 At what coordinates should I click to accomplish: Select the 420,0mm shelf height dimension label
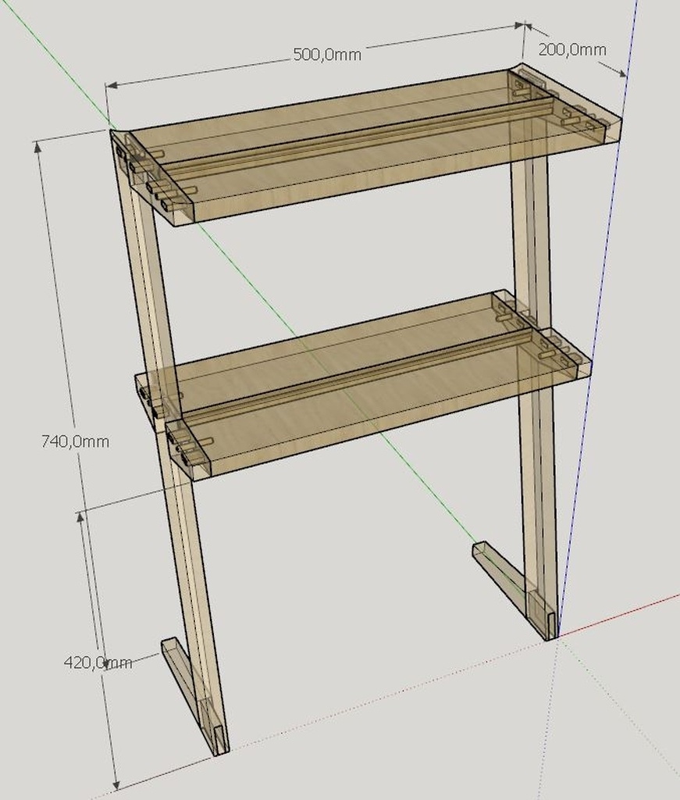click(x=98, y=662)
